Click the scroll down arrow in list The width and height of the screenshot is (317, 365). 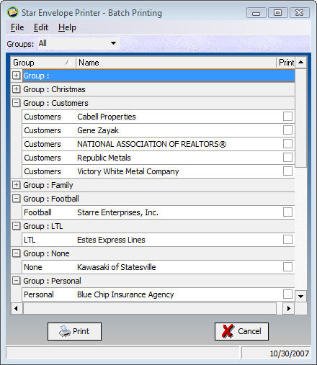click(300, 296)
